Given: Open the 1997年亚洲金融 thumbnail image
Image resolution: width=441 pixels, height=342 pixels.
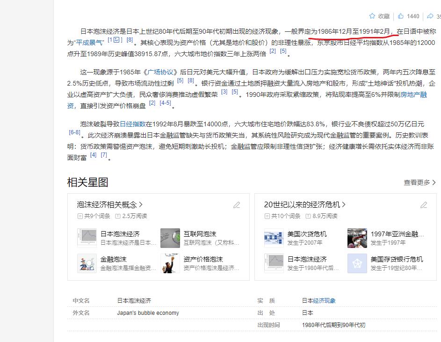Looking at the screenshot, I should point(357,238).
